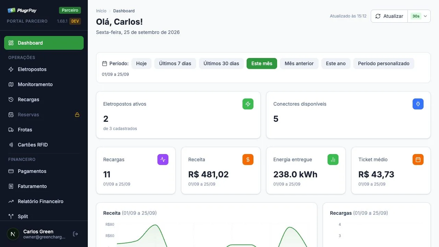Click the 238.0 kWh energy value
Viewport: 439px width, 247px height.
pos(295,174)
